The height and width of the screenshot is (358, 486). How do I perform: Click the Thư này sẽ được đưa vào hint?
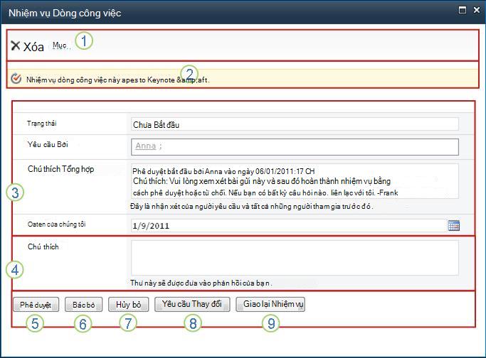click(x=201, y=283)
